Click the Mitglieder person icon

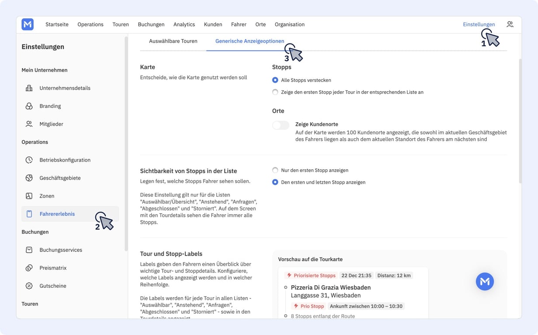[x=29, y=124]
